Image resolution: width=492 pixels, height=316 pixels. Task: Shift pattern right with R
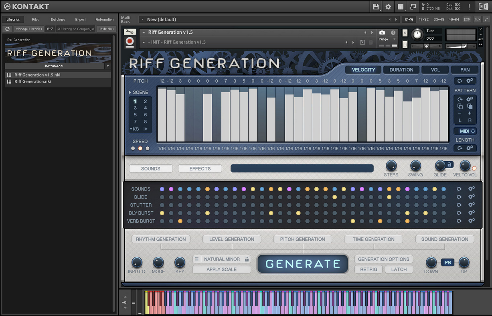(470, 120)
